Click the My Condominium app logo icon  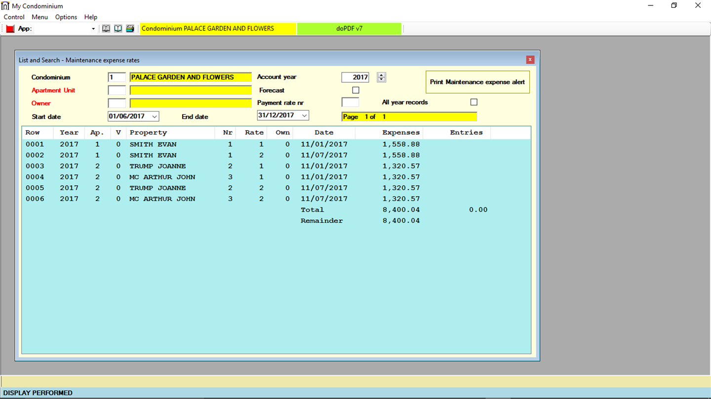[x=5, y=6]
